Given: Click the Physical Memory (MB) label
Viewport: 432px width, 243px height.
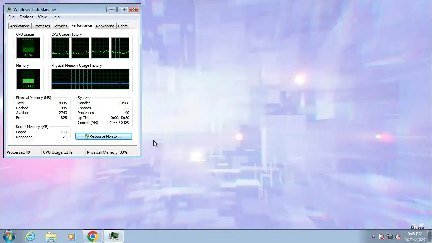Looking at the screenshot, I should [33, 98].
